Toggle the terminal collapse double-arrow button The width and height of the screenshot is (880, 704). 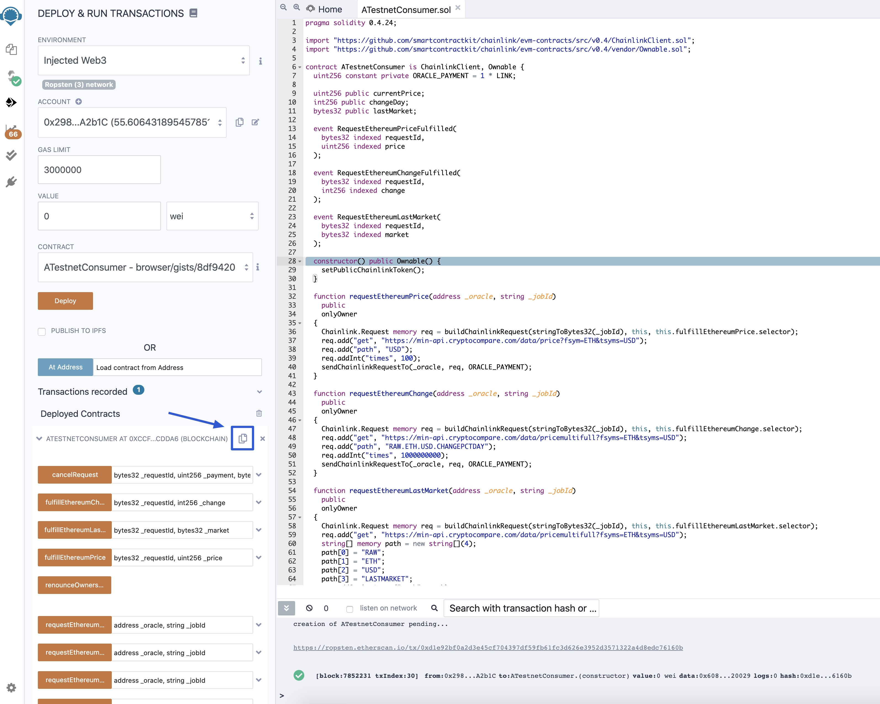click(x=286, y=608)
